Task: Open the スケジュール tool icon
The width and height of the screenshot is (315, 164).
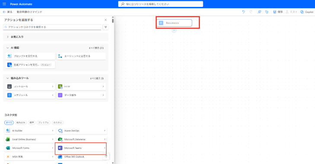Action: coord(10,95)
